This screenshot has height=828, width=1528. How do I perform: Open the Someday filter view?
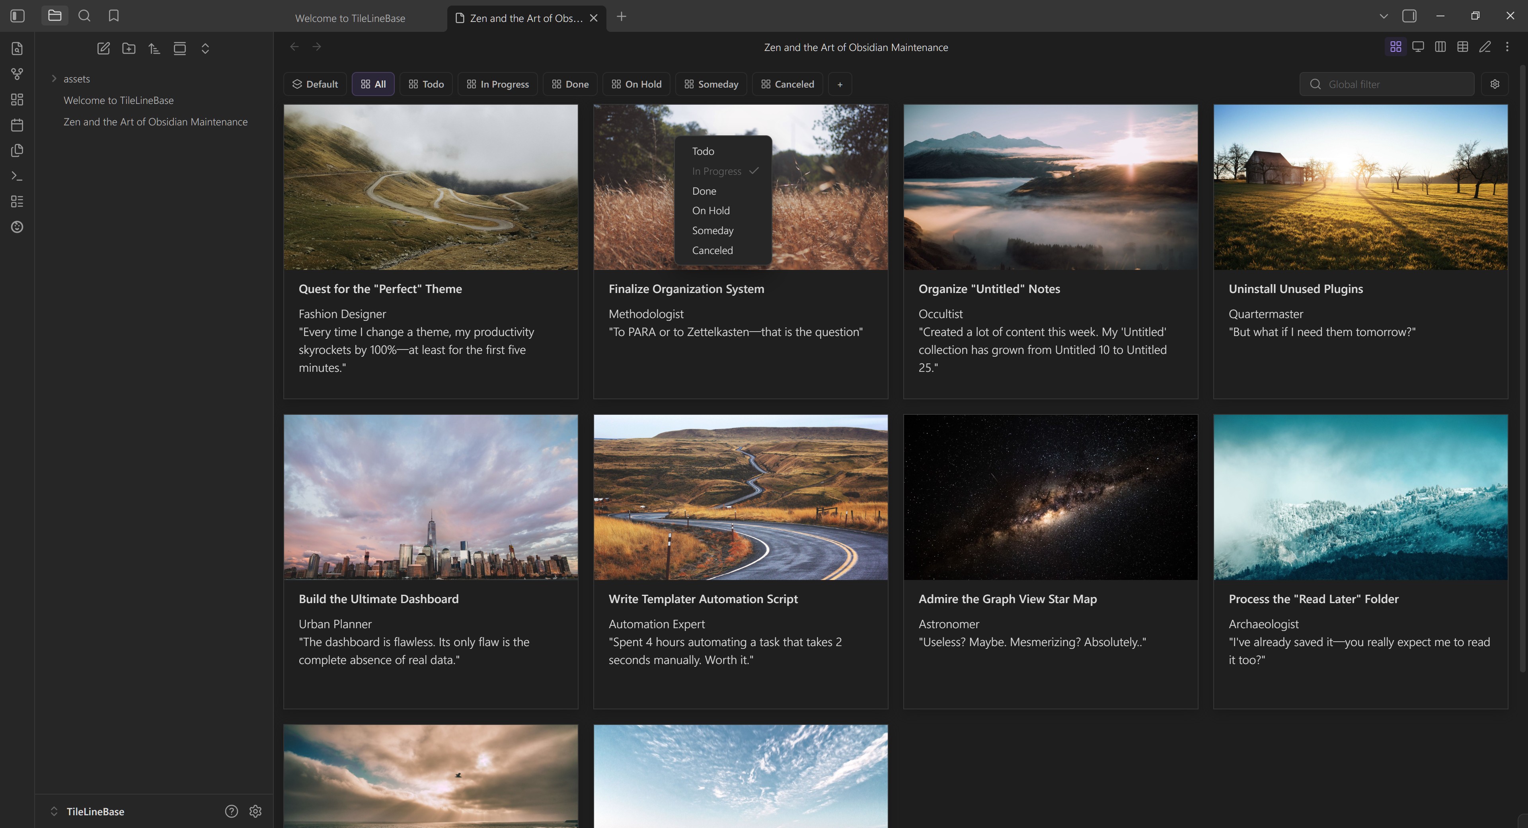coord(711,84)
